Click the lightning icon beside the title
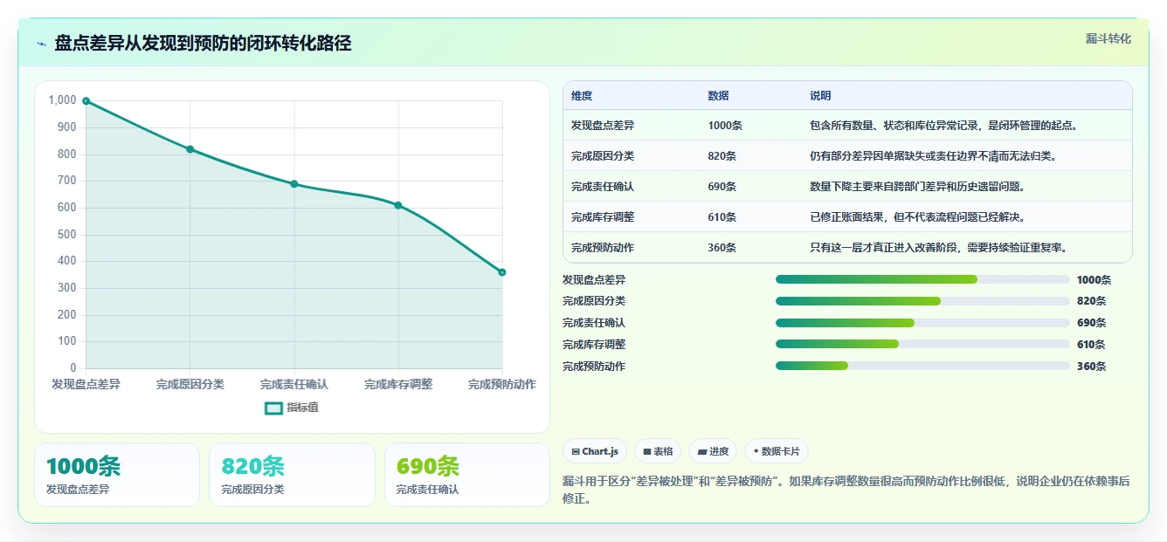Image resolution: width=1167 pixels, height=542 pixels. tap(42, 44)
